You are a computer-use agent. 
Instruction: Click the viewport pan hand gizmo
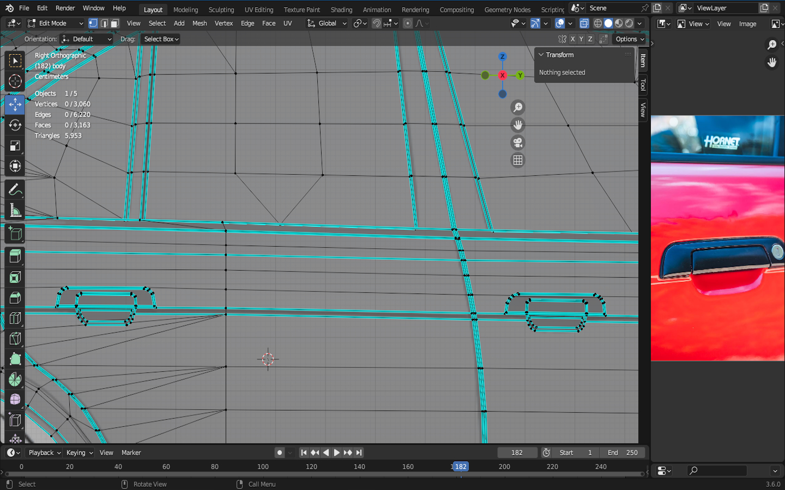tap(518, 125)
